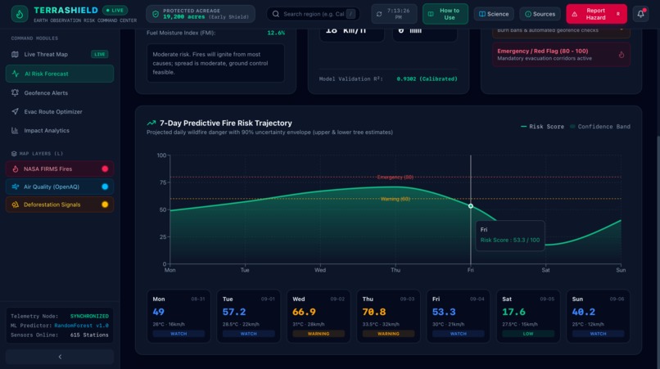
Task: Click the Science book icon
Action: [x=482, y=14]
